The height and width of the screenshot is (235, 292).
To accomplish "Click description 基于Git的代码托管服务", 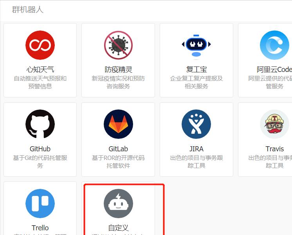I will click(x=40, y=161).
